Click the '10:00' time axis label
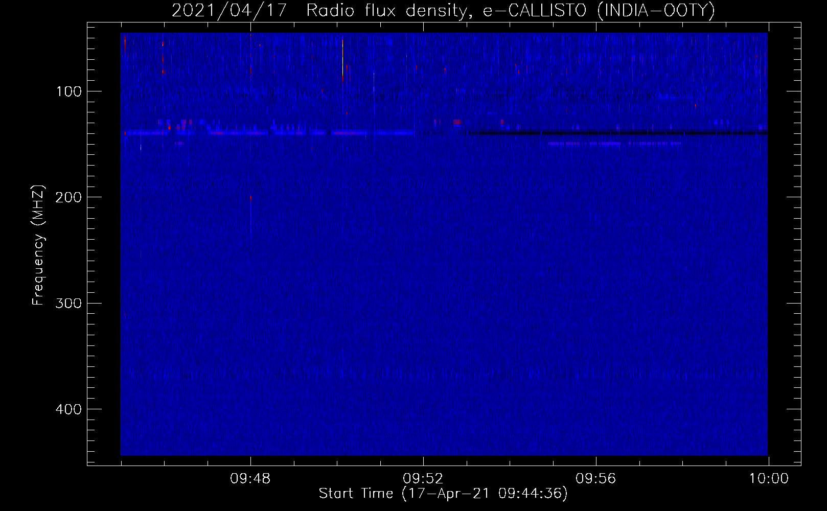Screen dimensions: 827x511 coord(769,479)
